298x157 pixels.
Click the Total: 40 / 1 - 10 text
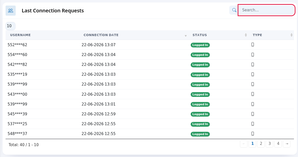[x=23, y=145]
